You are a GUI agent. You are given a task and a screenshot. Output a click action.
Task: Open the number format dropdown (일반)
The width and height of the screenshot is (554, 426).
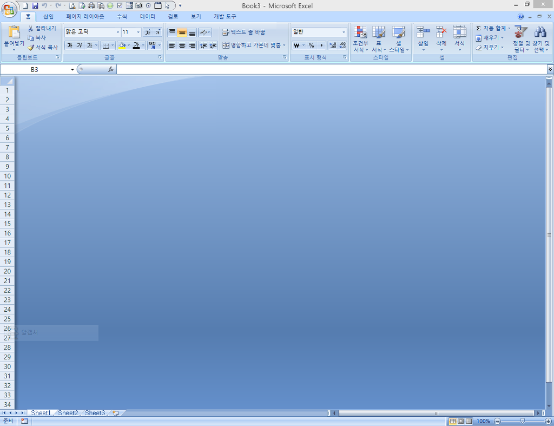344,32
